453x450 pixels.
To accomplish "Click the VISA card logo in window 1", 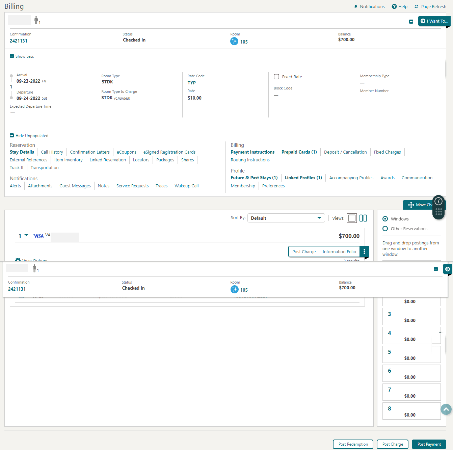I will (x=39, y=236).
